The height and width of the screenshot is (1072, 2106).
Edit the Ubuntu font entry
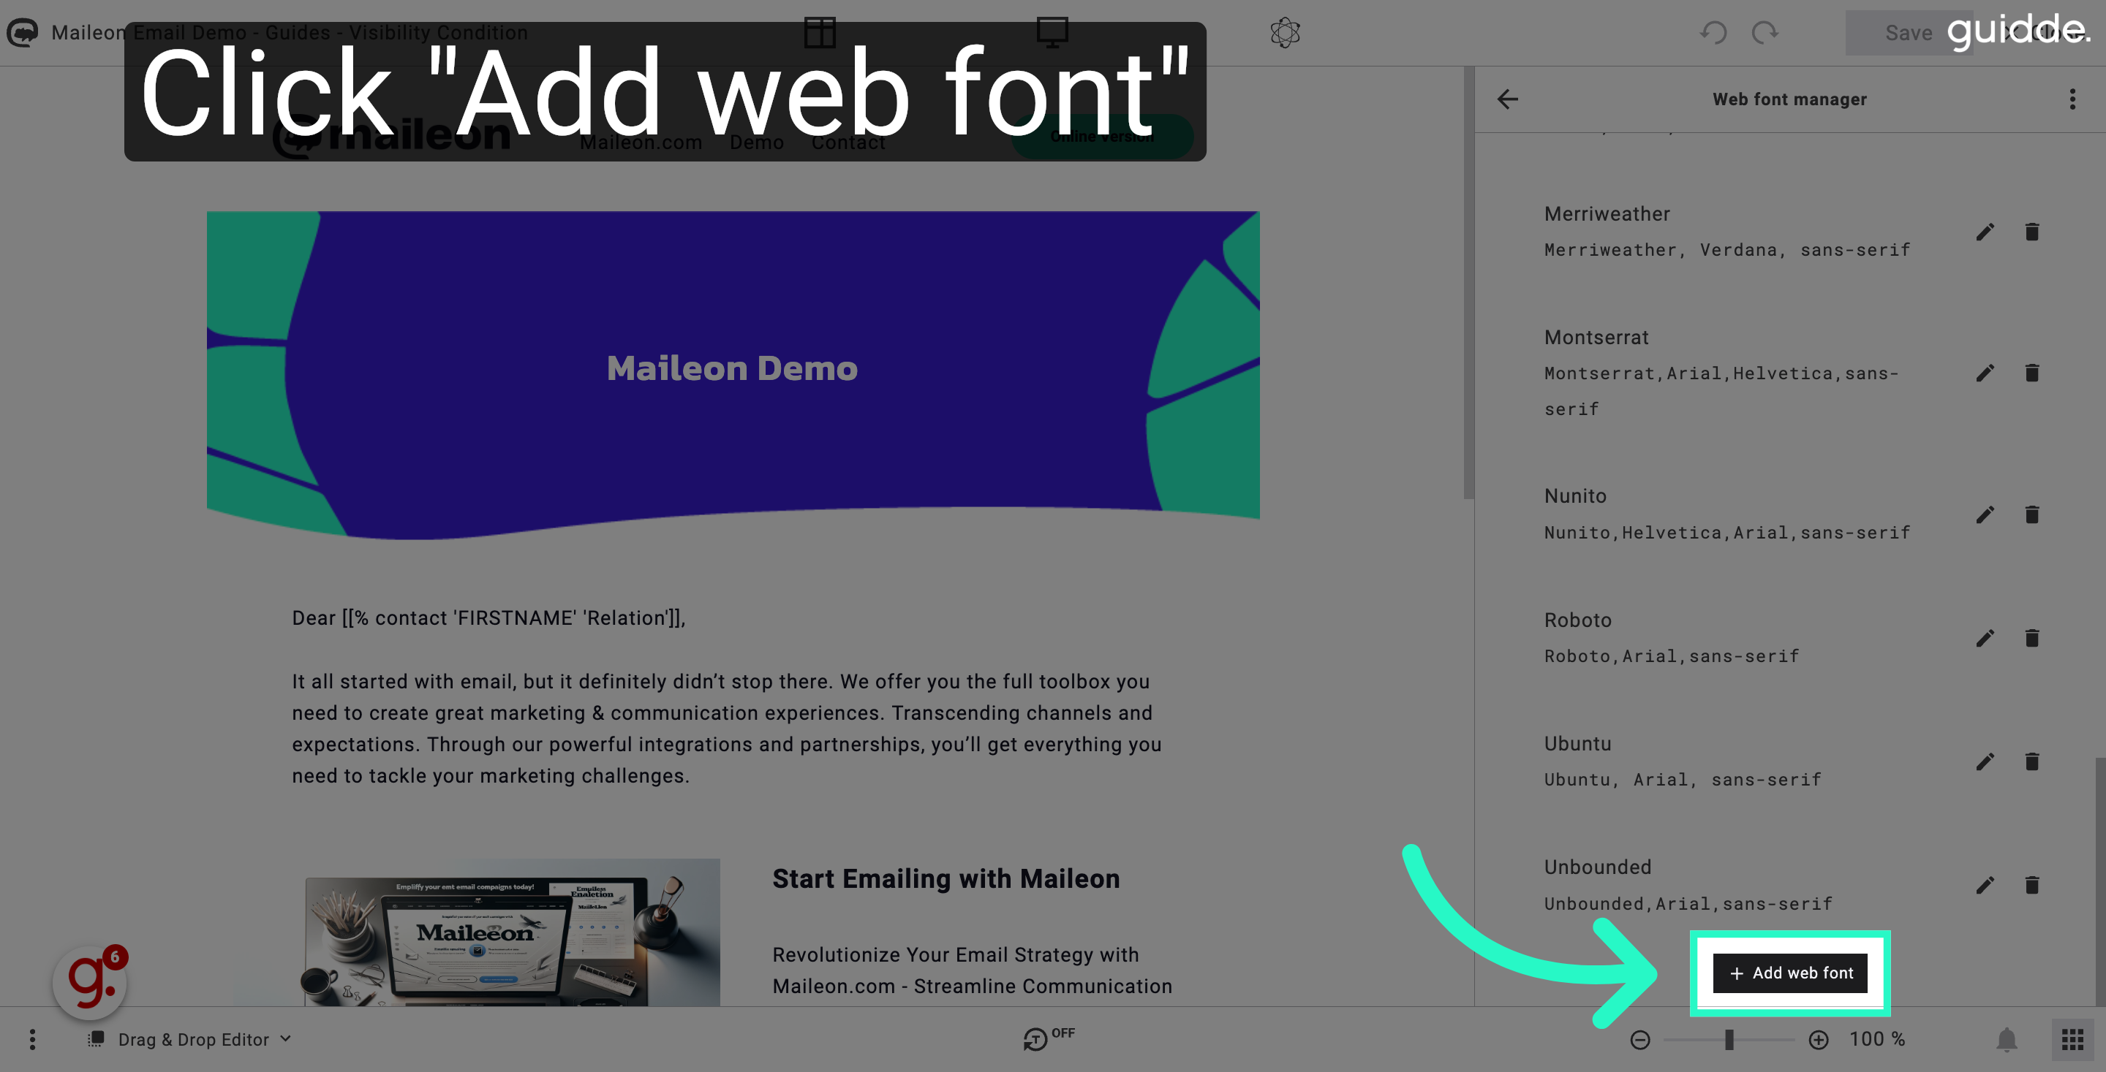tap(1985, 762)
